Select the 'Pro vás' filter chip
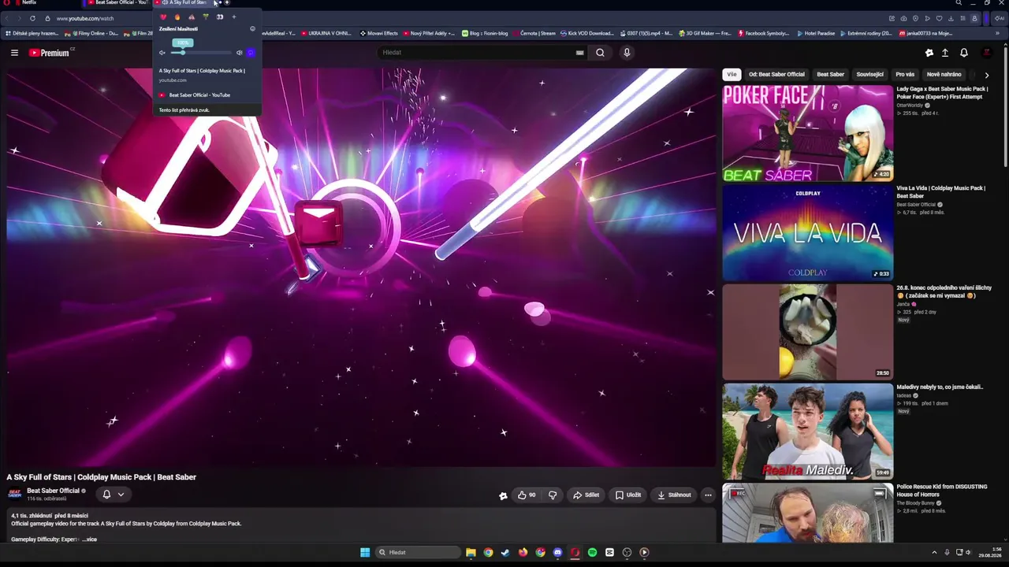Screen dimensions: 1009x567 pyautogui.click(x=905, y=75)
